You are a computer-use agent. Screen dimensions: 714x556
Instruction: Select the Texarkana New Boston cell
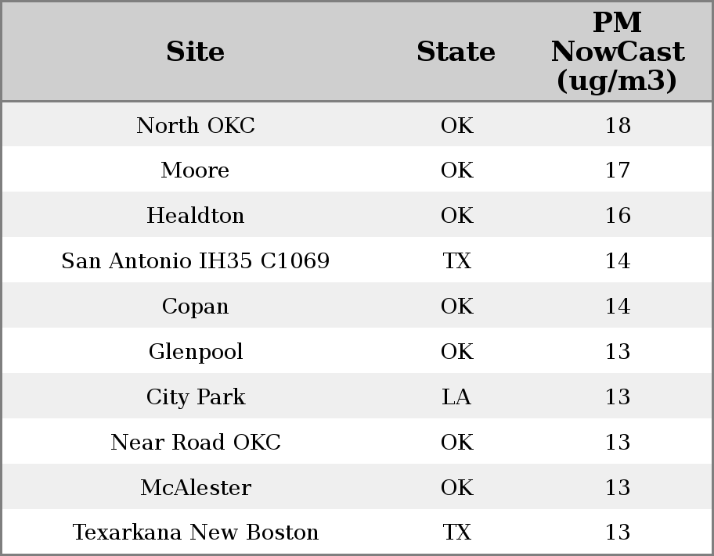click(195, 533)
